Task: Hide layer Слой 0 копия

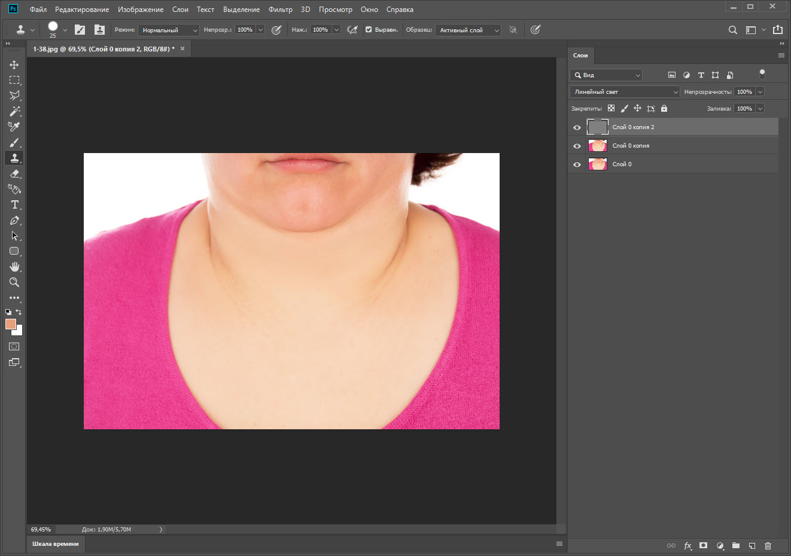Action: click(577, 146)
